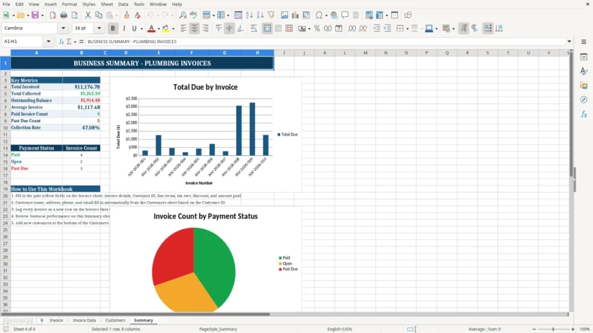Open sidebar Functions fx icon
Screen dimensions: 593x333
[584, 114]
